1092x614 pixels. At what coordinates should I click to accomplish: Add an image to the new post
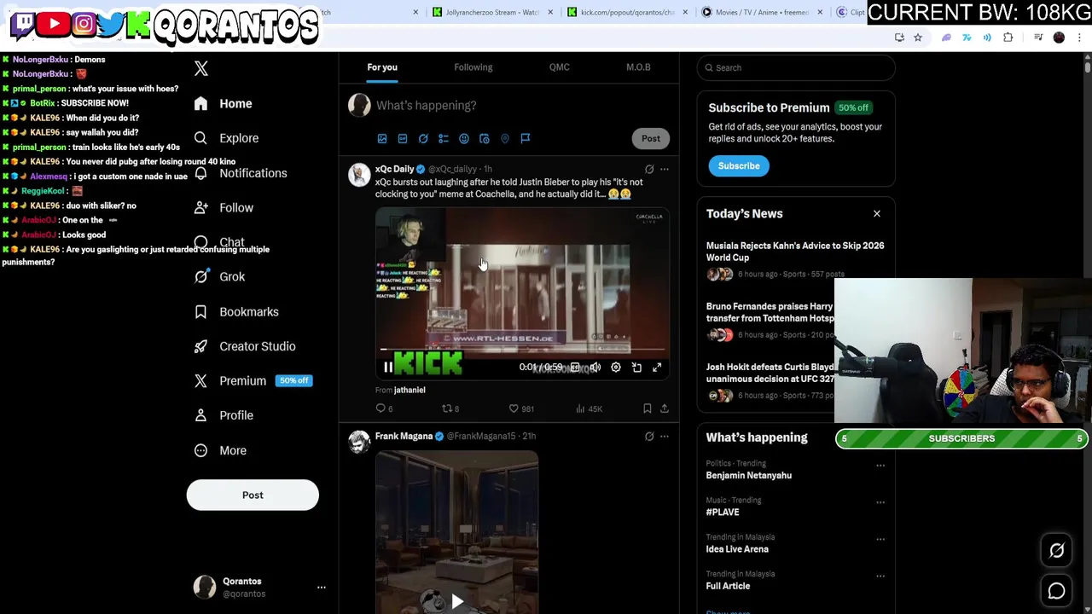click(x=382, y=138)
